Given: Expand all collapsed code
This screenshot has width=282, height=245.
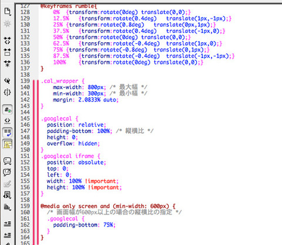Looking at the screenshot, I should (8, 63).
